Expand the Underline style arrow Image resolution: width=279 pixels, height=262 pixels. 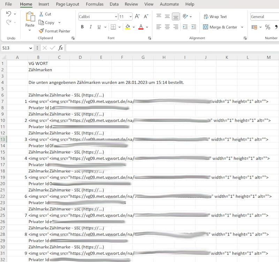point(105,27)
